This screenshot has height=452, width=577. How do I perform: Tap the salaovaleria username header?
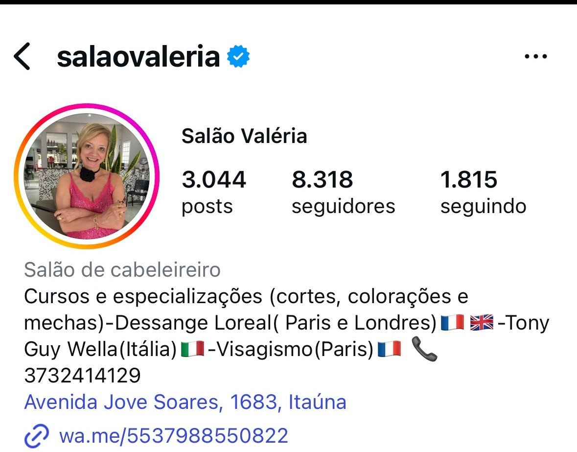click(138, 56)
